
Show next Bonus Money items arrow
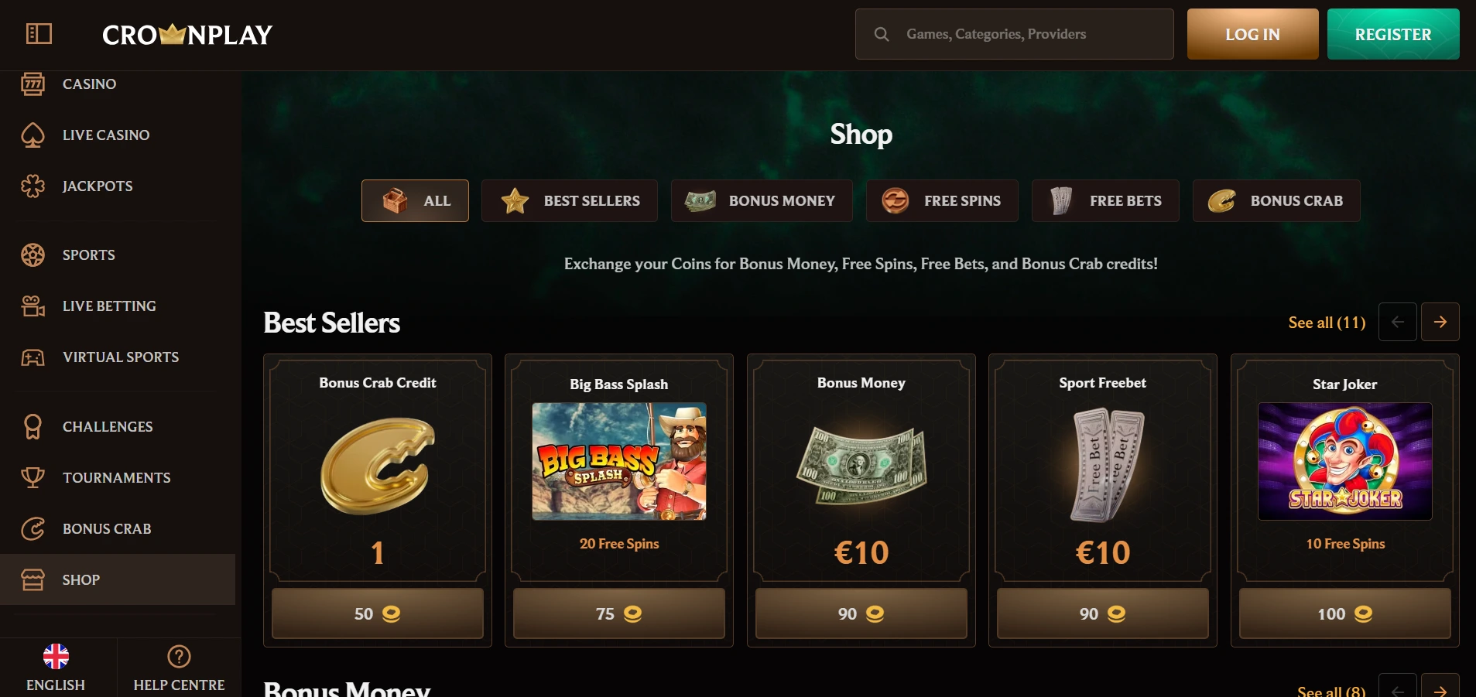click(x=1440, y=688)
